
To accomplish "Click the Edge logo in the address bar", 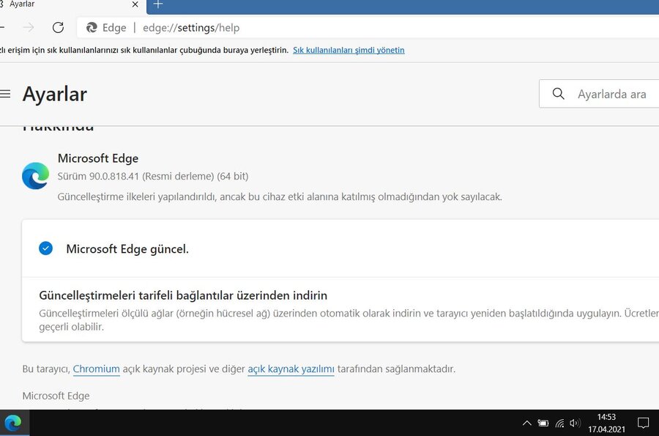I will pyautogui.click(x=92, y=28).
